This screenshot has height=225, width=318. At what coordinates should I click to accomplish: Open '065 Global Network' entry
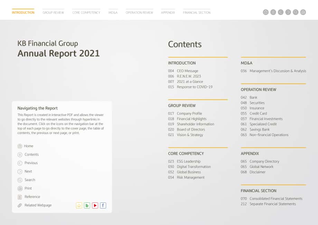tap(257, 167)
